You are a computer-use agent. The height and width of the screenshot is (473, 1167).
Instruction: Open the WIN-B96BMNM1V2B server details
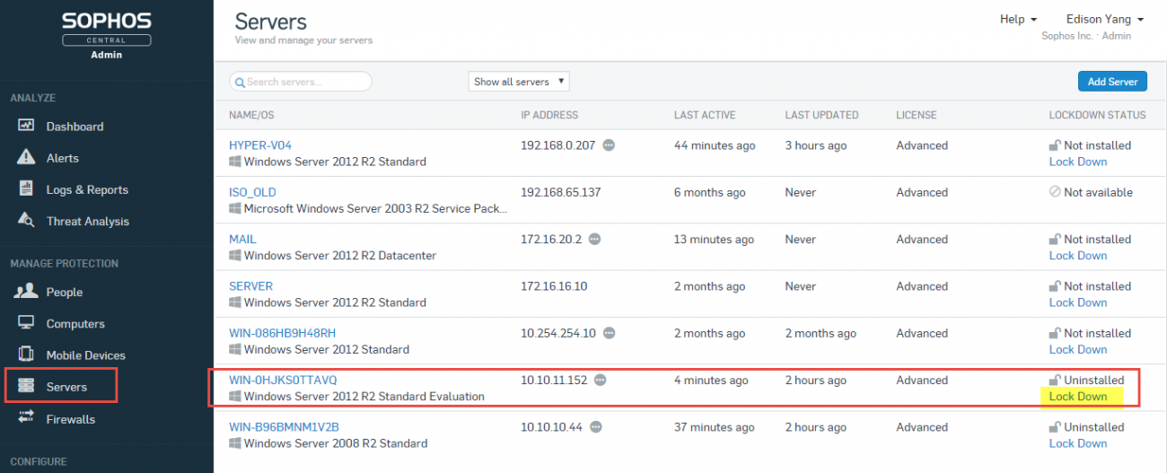coord(284,427)
